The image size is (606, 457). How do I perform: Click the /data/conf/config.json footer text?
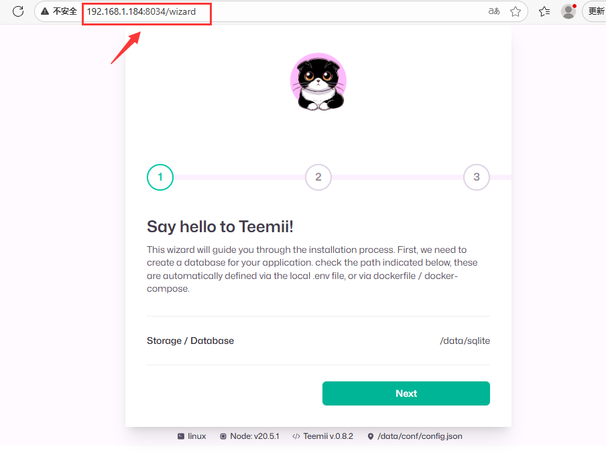click(420, 436)
